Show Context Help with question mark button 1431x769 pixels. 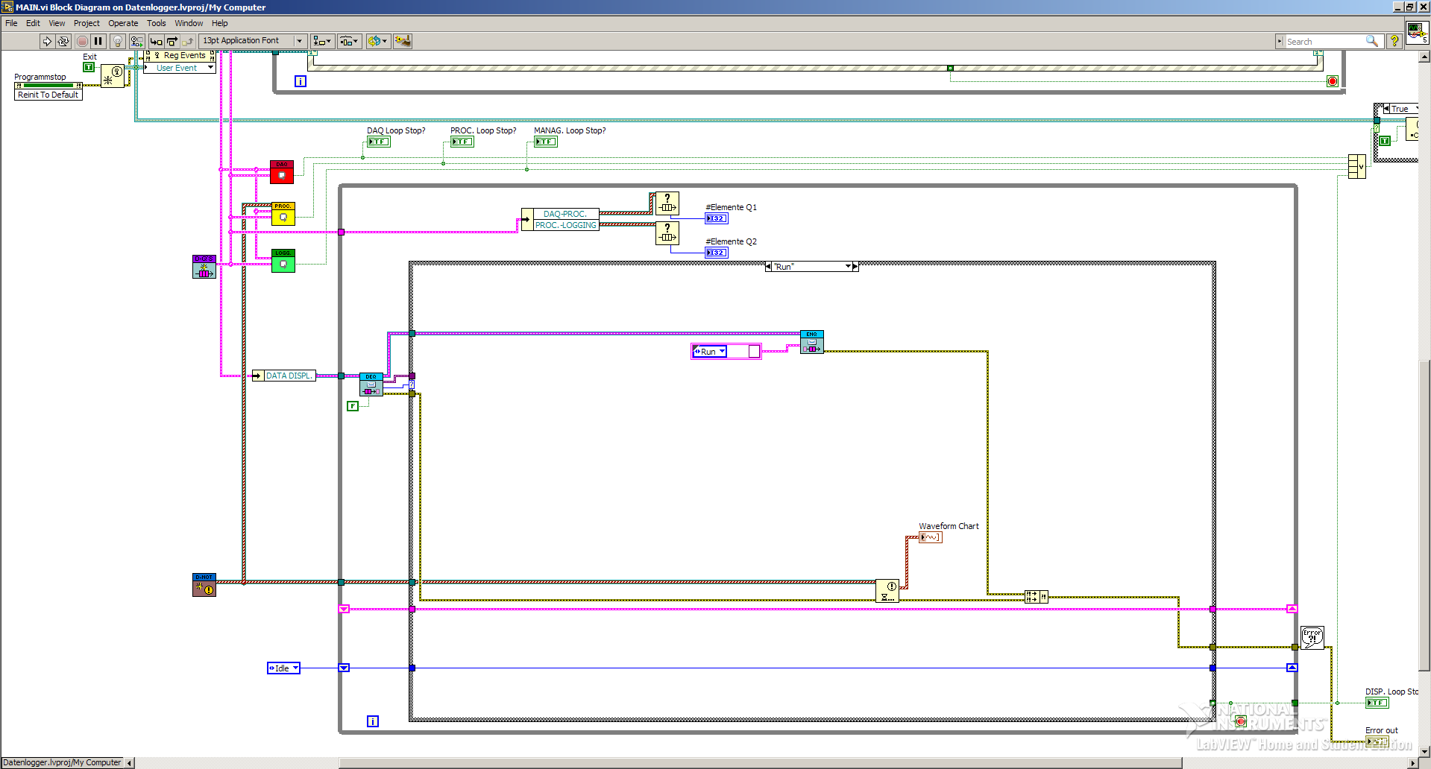(x=1394, y=41)
